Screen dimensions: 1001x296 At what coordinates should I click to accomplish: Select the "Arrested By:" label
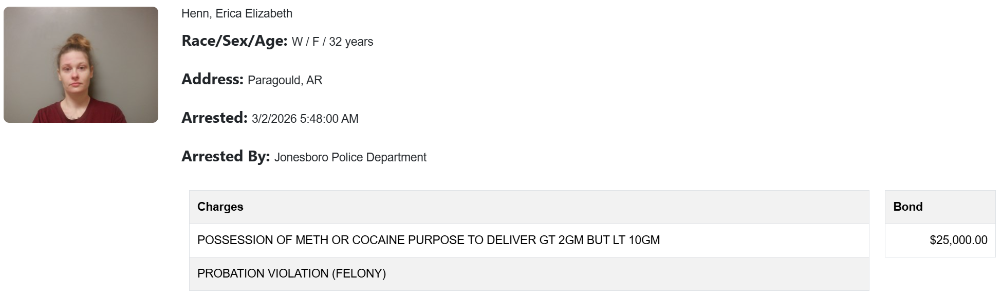pyautogui.click(x=226, y=157)
